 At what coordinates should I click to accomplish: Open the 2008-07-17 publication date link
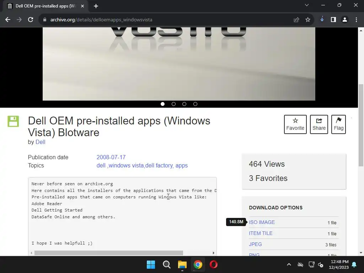(x=111, y=157)
